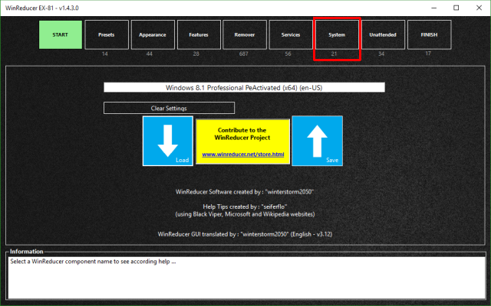
Task: Go to the Features tab
Action: (x=199, y=34)
